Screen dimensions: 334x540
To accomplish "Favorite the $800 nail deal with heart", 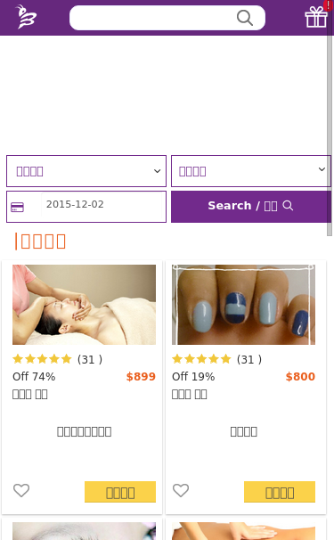I will 181,490.
